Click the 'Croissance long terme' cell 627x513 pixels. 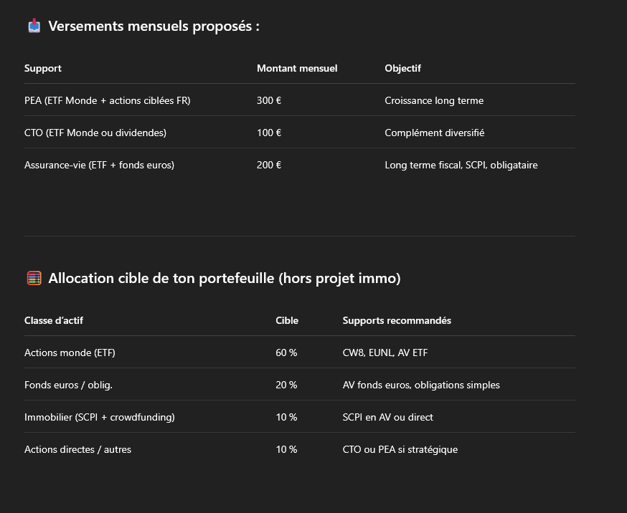[434, 100]
